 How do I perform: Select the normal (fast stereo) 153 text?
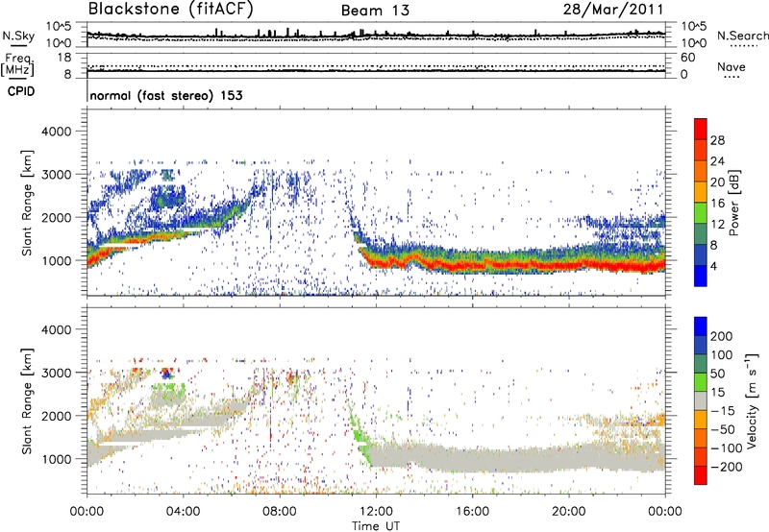[x=166, y=95]
